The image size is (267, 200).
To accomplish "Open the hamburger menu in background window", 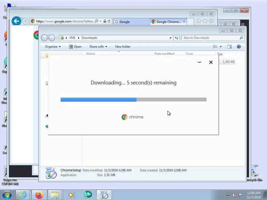I will [243, 24].
